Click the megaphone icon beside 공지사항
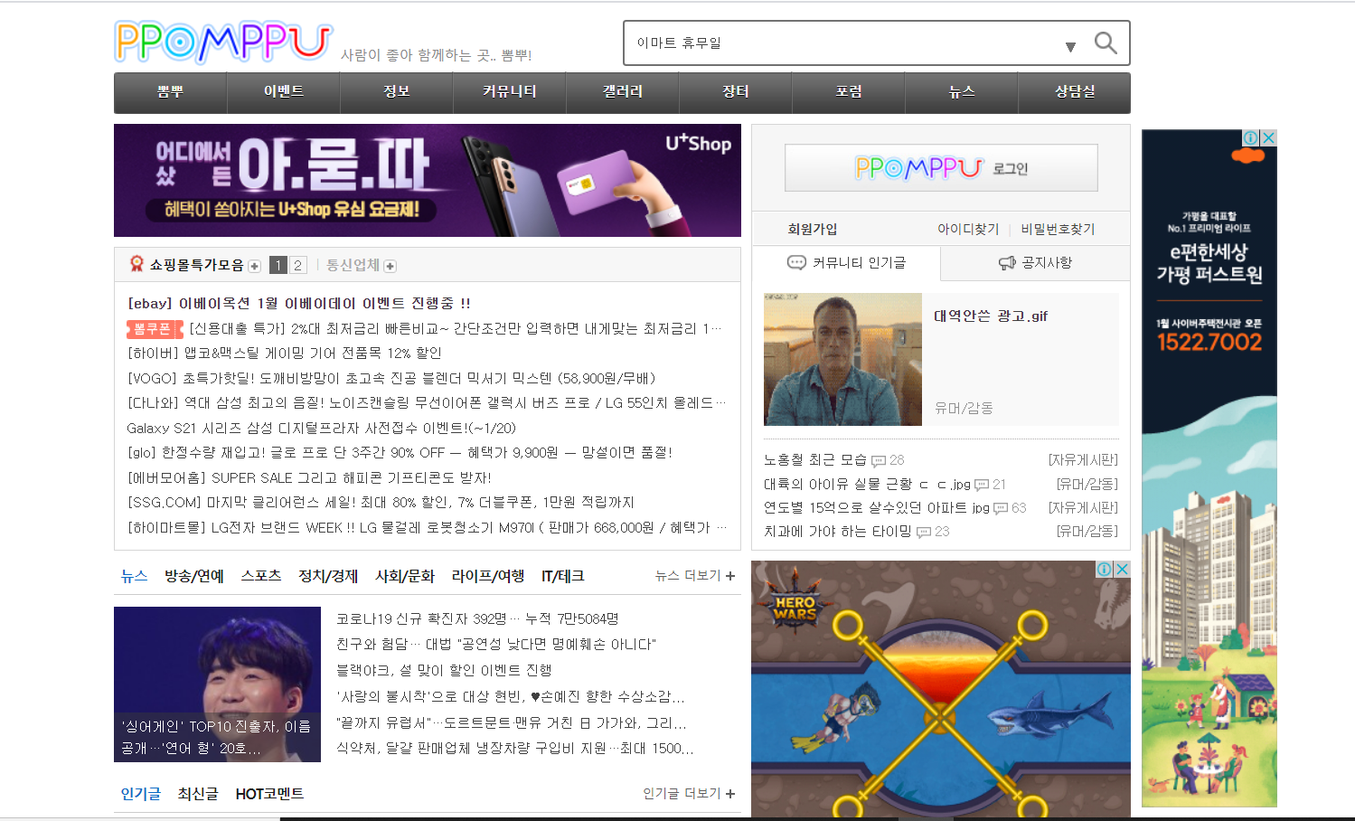The image size is (1355, 821). point(1007,263)
